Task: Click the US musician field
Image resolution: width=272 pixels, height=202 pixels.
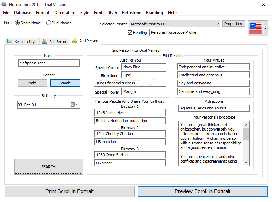Action: coord(130,142)
